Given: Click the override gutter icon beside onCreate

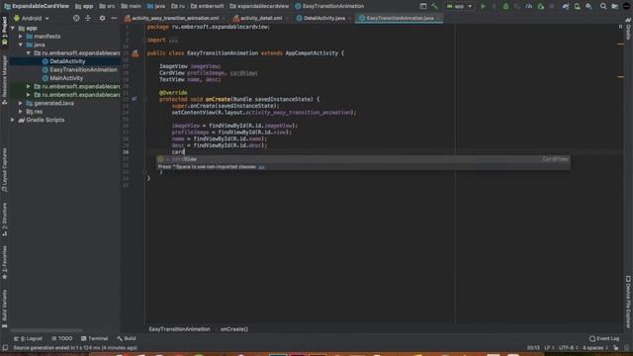Looking at the screenshot, I should [135, 99].
